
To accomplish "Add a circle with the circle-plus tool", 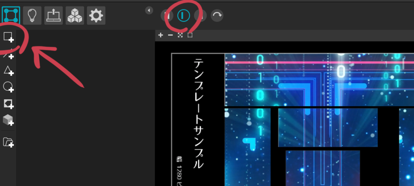I will coord(8,87).
